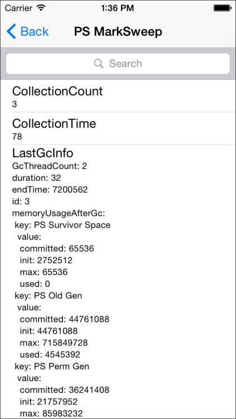This screenshot has height=419, width=236.
Task: Select the CollectionCount row
Action: pos(118,96)
